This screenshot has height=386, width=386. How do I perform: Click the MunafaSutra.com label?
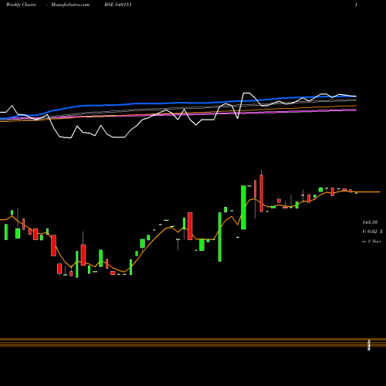pyautogui.click(x=70, y=5)
